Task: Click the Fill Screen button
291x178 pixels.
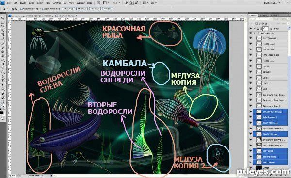Action: pos(95,9)
